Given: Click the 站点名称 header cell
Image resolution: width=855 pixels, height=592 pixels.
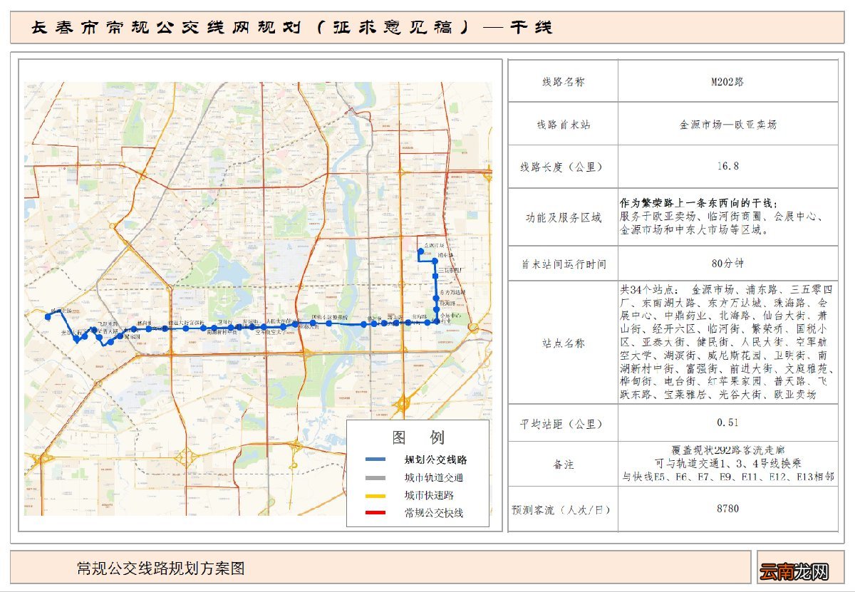Looking at the screenshot, I should coord(563,343).
